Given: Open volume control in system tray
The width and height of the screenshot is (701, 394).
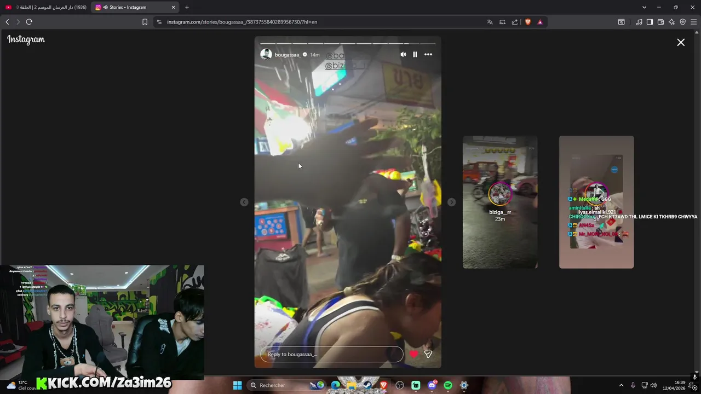Looking at the screenshot, I should pyautogui.click(x=653, y=385).
